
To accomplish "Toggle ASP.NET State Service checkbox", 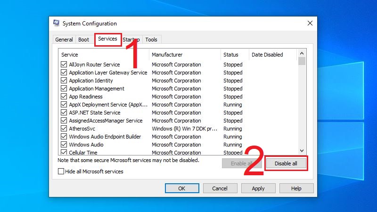I will [64, 113].
